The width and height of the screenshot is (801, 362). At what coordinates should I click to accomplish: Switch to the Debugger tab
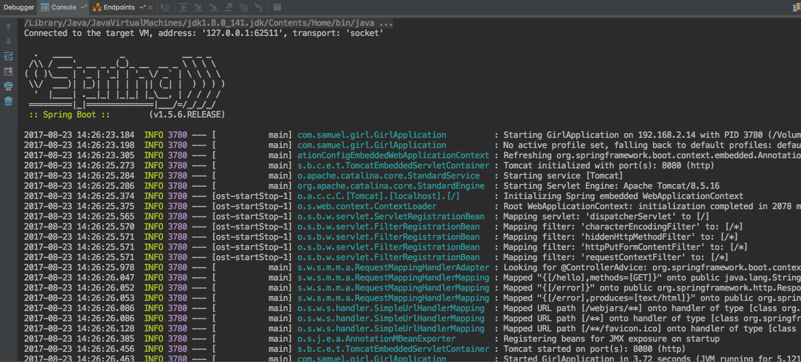[x=19, y=7]
